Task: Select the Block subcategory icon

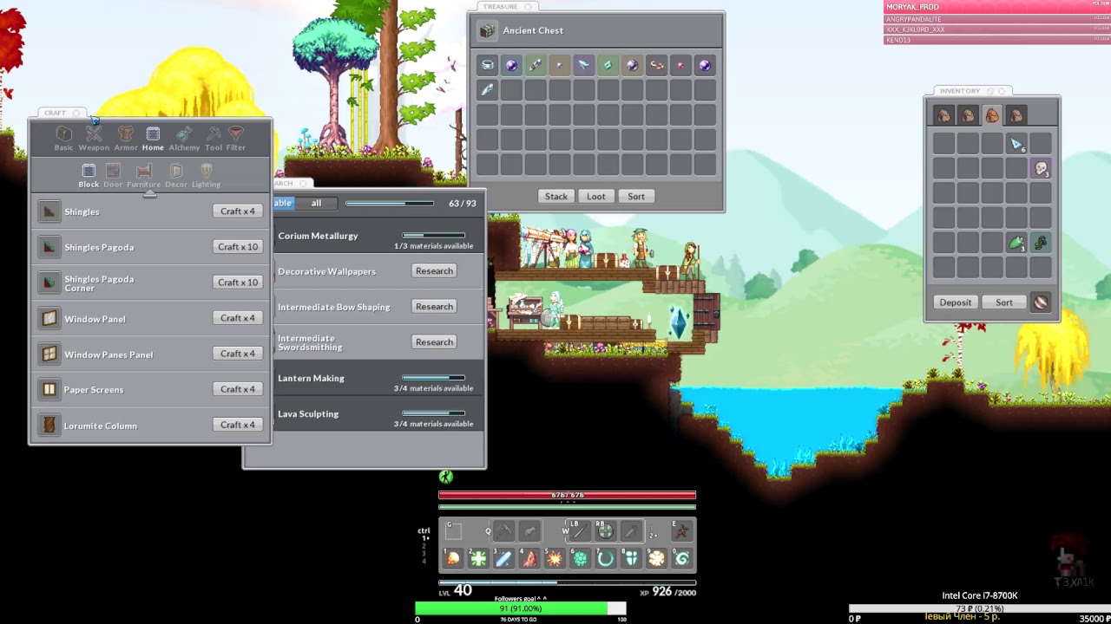Action: (x=89, y=174)
